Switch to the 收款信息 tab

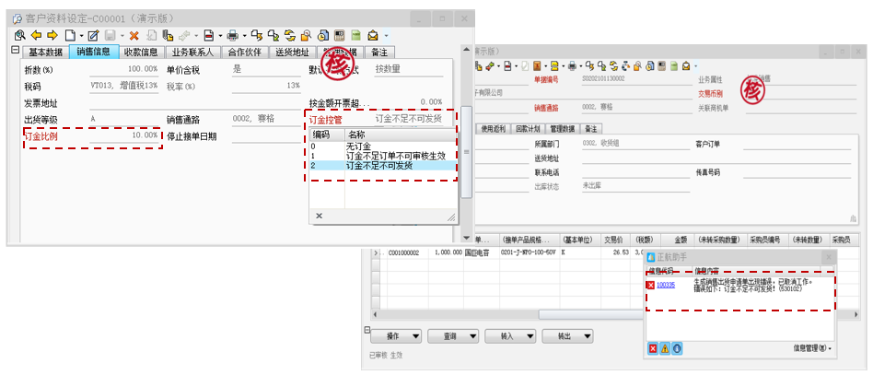140,53
